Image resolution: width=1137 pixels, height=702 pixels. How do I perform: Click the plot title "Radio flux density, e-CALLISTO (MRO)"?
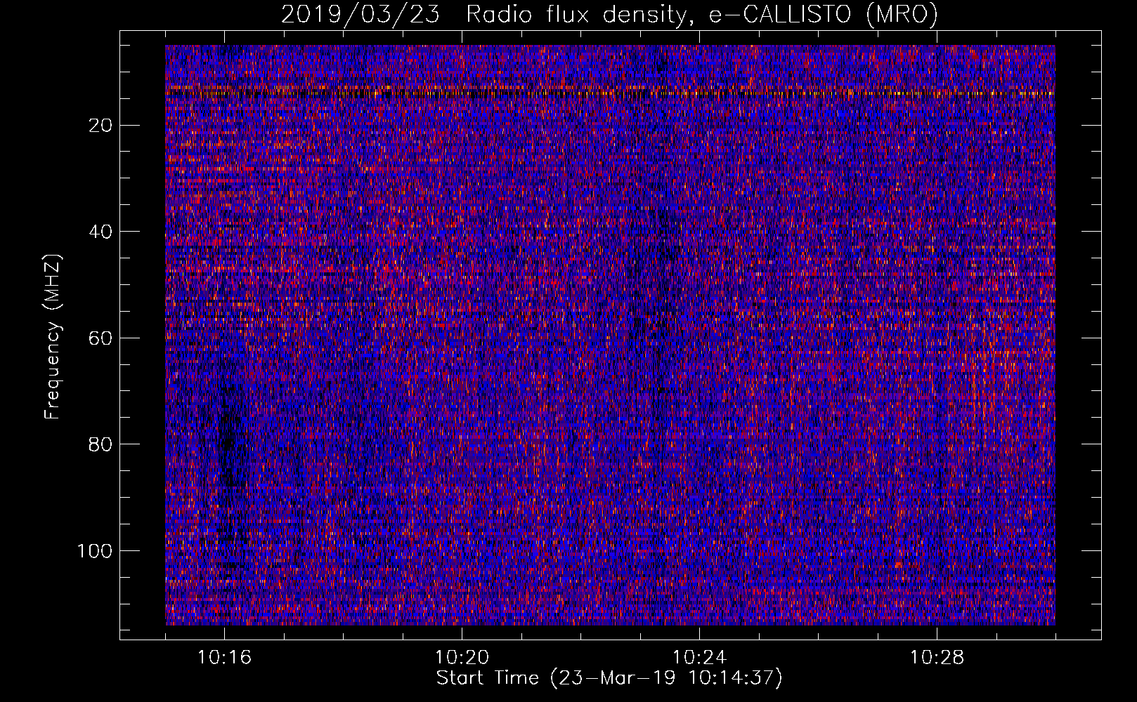click(701, 14)
